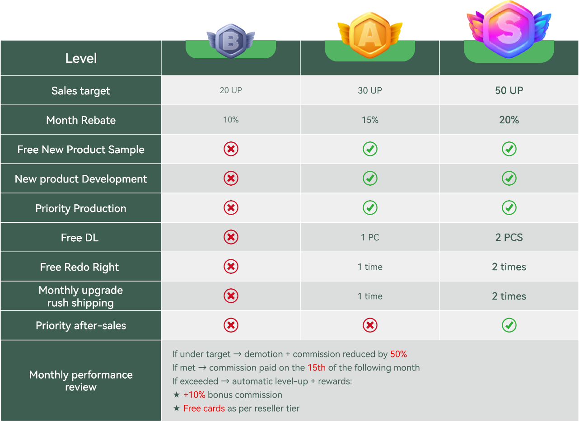The width and height of the screenshot is (579, 422).
Task: Click A level Priority after-sales red X
Action: click(x=370, y=325)
